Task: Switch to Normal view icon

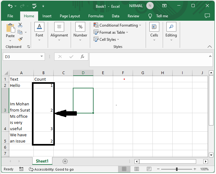Action: 124,169
